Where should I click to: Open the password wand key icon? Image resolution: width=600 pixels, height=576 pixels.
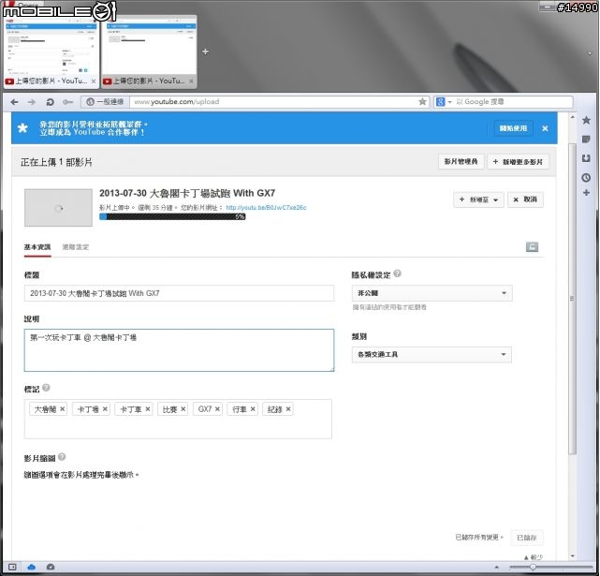point(67,102)
